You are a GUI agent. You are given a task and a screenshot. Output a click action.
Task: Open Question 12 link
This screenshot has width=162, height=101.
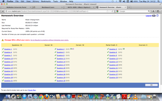114,59
